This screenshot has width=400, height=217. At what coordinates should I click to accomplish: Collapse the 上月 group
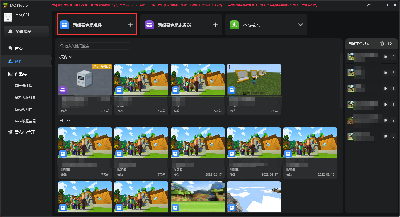pos(69,121)
